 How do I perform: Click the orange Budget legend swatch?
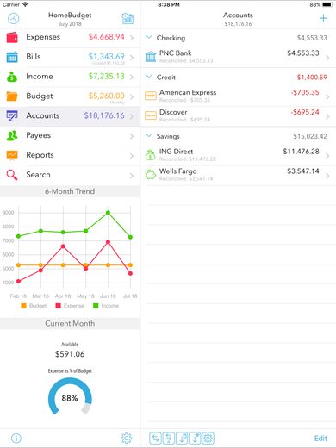click(x=23, y=306)
